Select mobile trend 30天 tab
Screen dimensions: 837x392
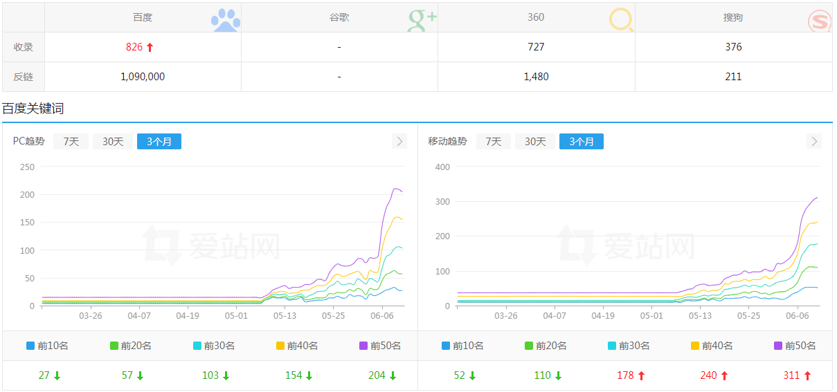click(535, 141)
